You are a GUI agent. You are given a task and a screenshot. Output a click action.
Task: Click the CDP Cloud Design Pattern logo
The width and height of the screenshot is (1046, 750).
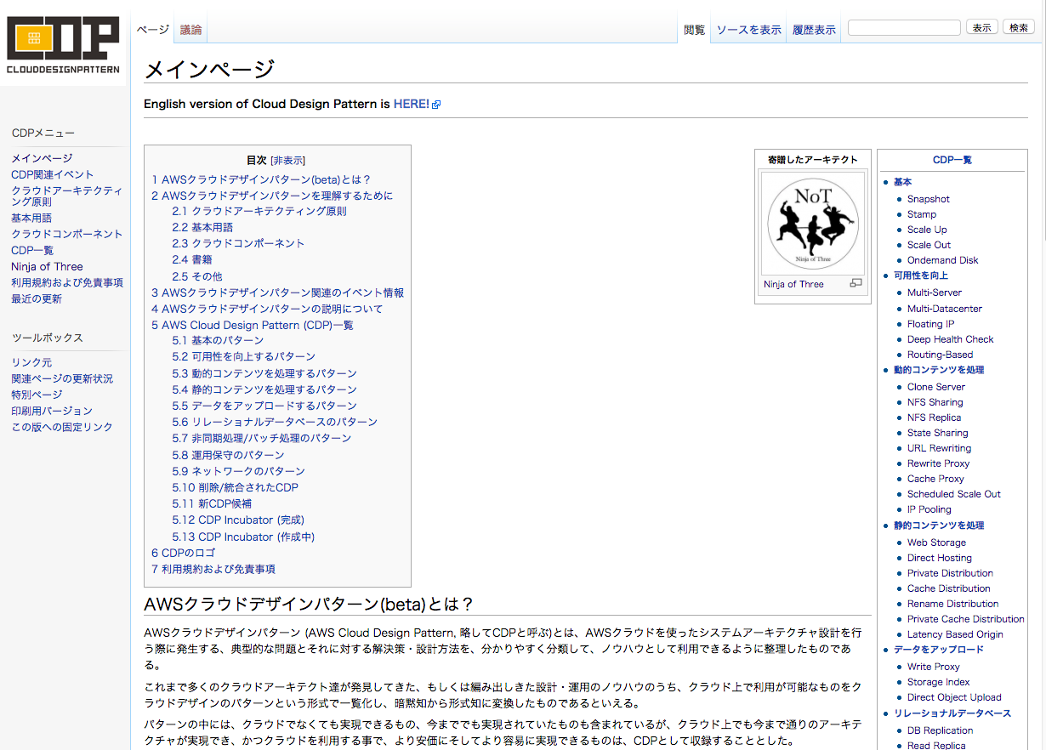pyautogui.click(x=63, y=46)
